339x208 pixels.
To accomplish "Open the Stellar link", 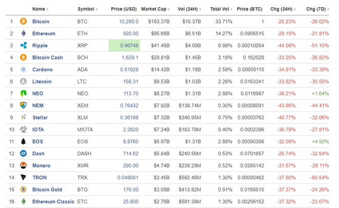I will (x=40, y=117).
